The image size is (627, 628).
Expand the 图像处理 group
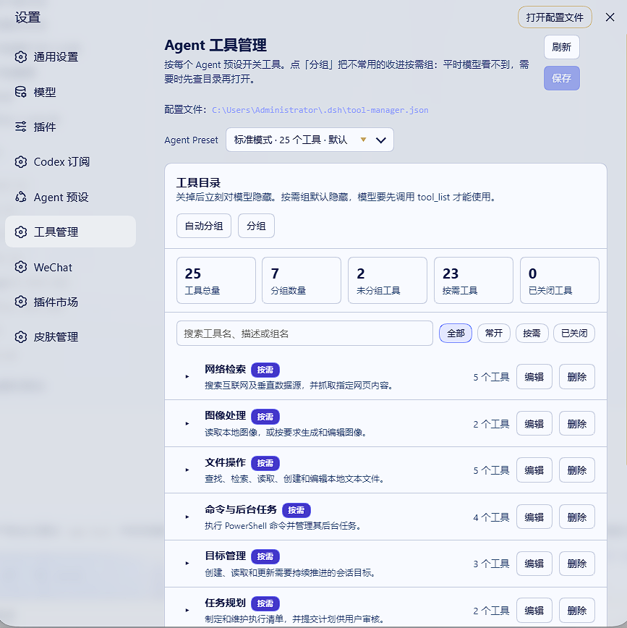[x=187, y=423]
